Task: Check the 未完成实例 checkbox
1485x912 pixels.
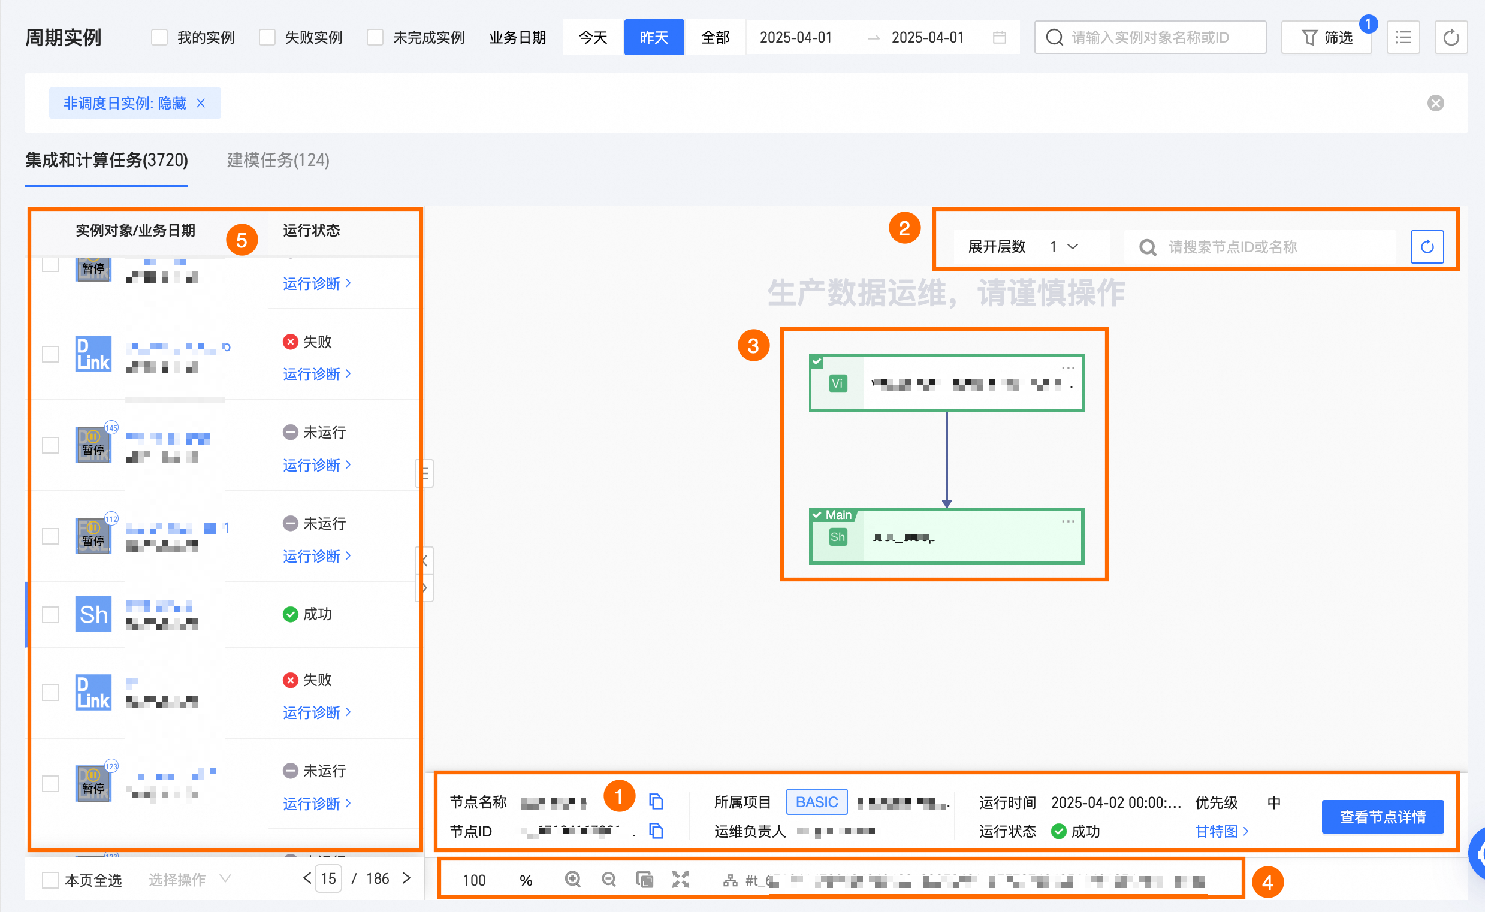Action: click(x=375, y=37)
